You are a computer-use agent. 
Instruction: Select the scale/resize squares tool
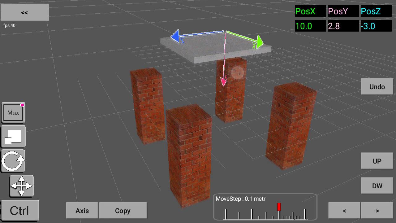click(13, 137)
